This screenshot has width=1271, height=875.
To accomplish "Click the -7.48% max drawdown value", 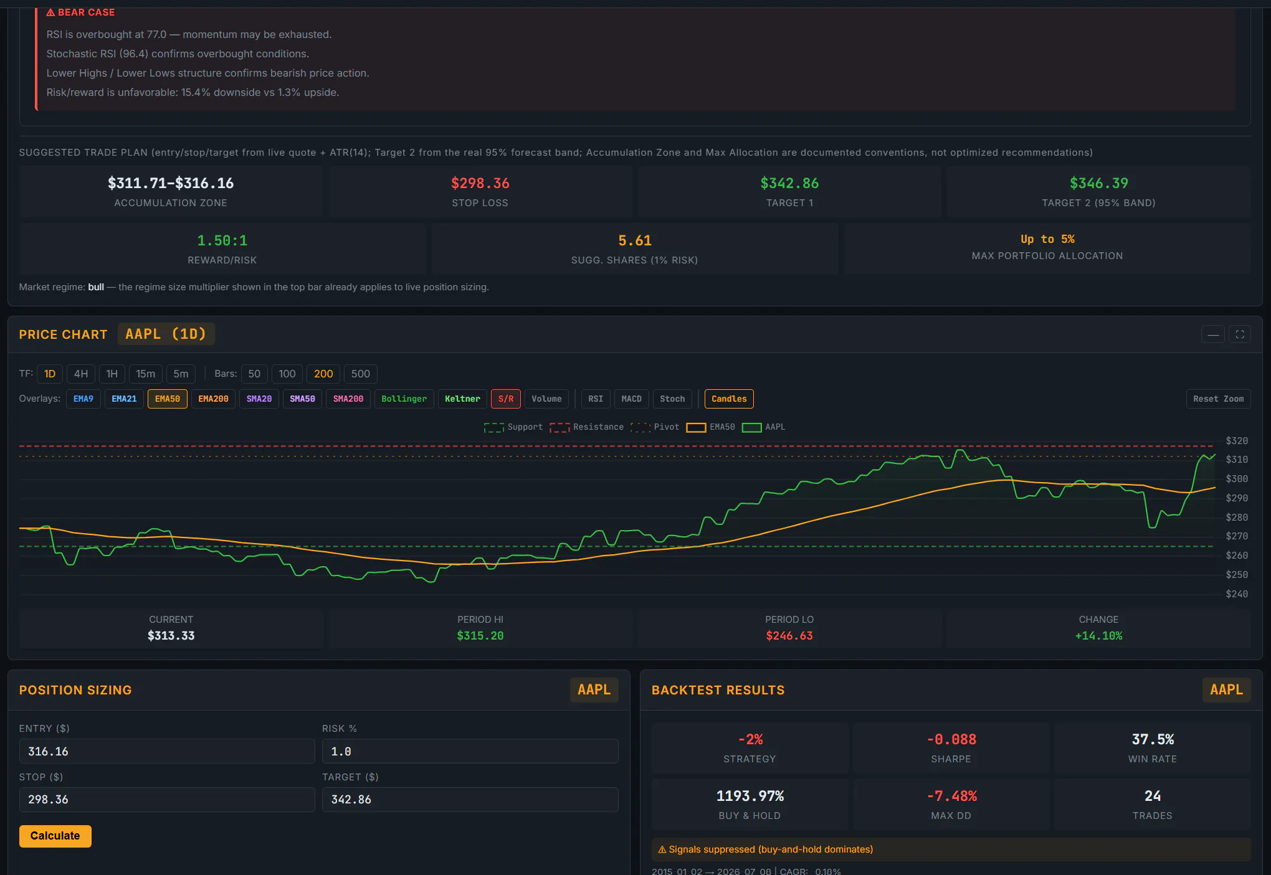I will (951, 796).
